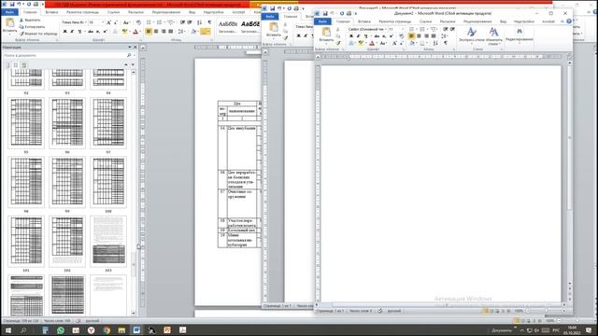Open Экспресс-стили gallery in Document1
Screen dimensions: 598x336
click(471, 35)
